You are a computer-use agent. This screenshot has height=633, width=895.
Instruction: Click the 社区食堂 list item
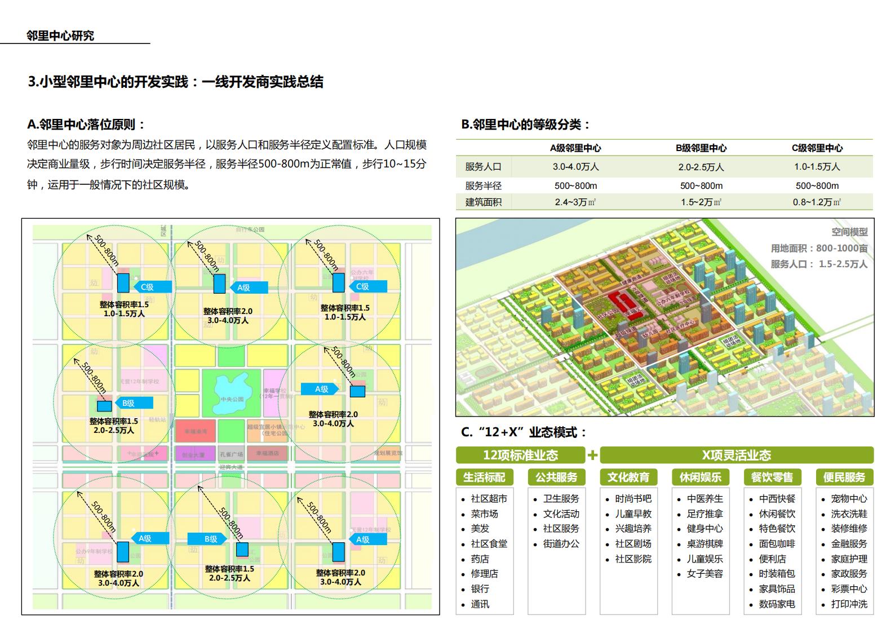tap(489, 544)
